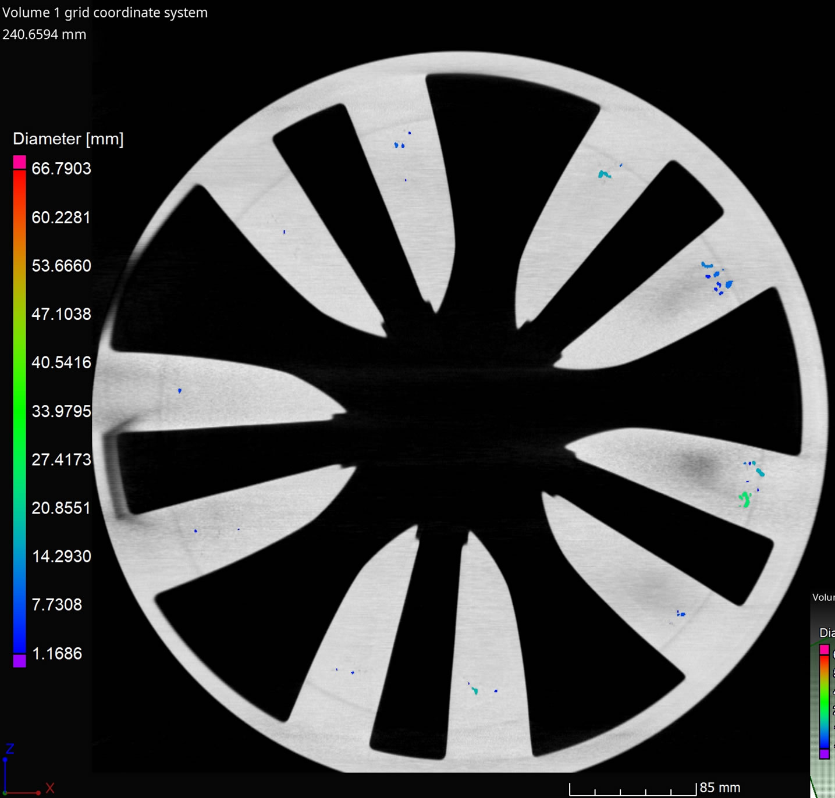Click the Volume 1 grid coordinate system label
Viewport: 835px width, 798px height.
point(105,12)
